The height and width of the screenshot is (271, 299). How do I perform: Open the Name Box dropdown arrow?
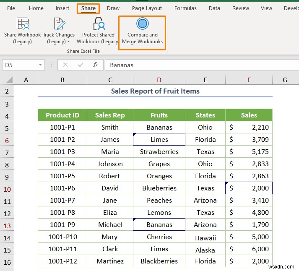[x=40, y=65]
